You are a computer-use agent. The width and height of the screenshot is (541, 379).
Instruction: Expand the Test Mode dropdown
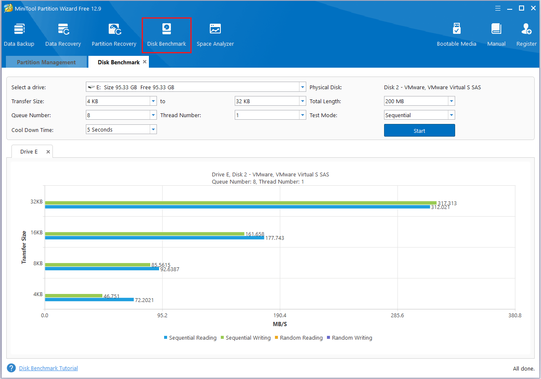coord(451,115)
